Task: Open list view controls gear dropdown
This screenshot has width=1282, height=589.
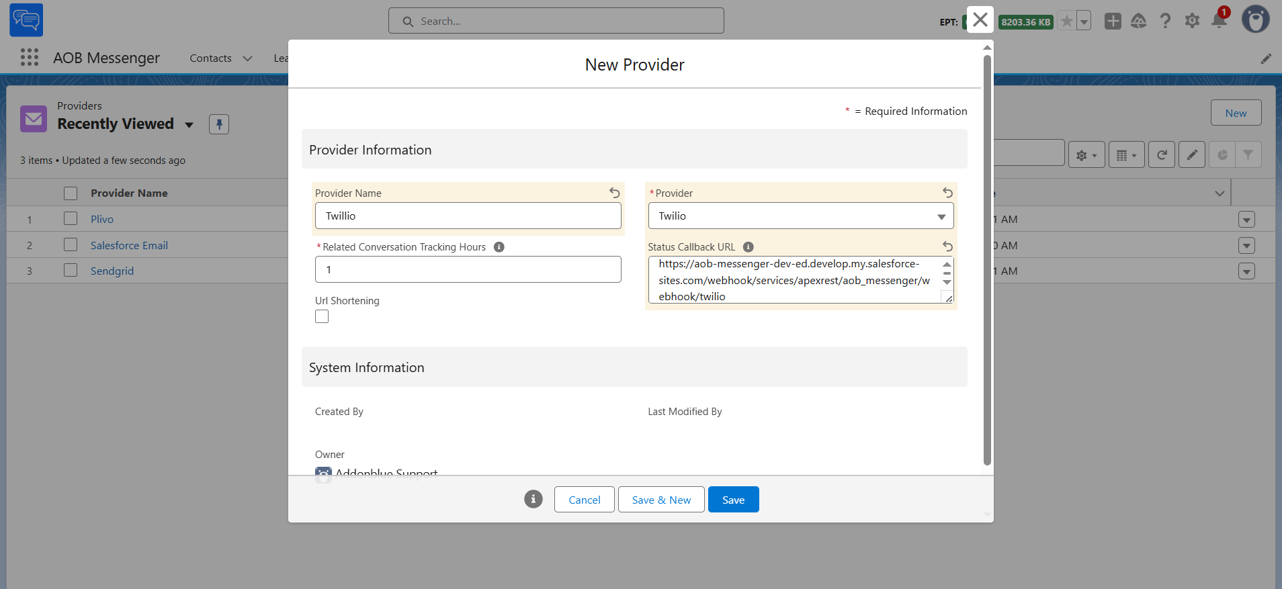Action: click(1086, 155)
